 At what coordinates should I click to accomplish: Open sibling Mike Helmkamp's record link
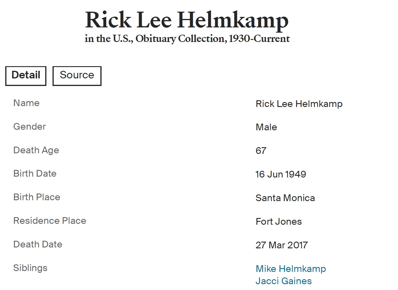[x=291, y=268]
